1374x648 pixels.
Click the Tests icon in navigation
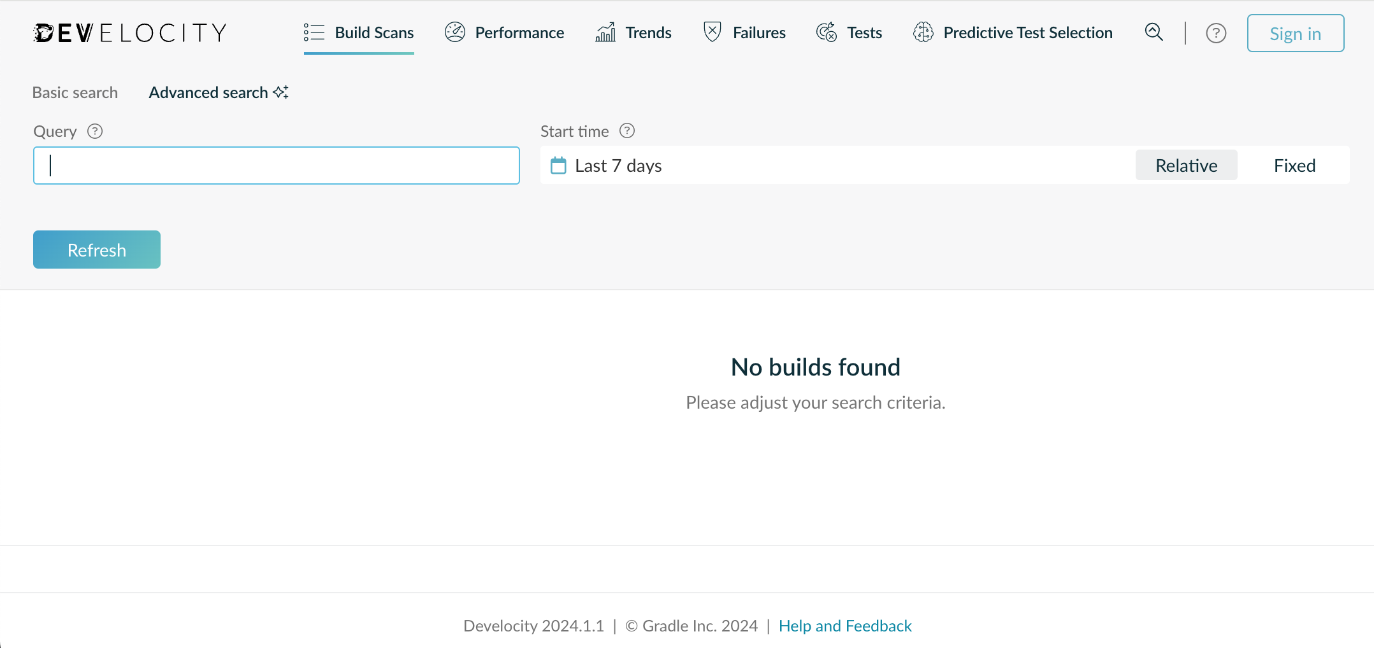pos(827,32)
